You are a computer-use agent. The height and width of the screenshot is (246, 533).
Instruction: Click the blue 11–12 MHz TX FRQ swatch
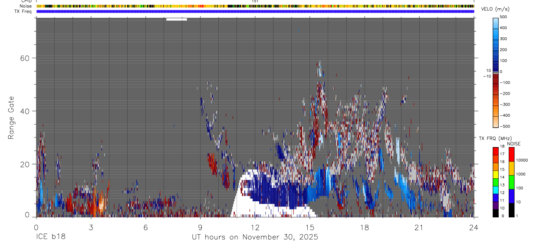496,198
